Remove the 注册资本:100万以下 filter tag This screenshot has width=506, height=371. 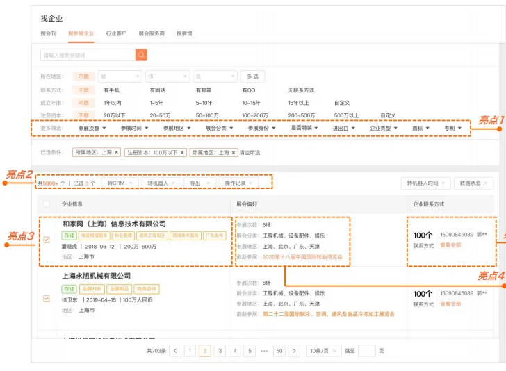point(182,152)
